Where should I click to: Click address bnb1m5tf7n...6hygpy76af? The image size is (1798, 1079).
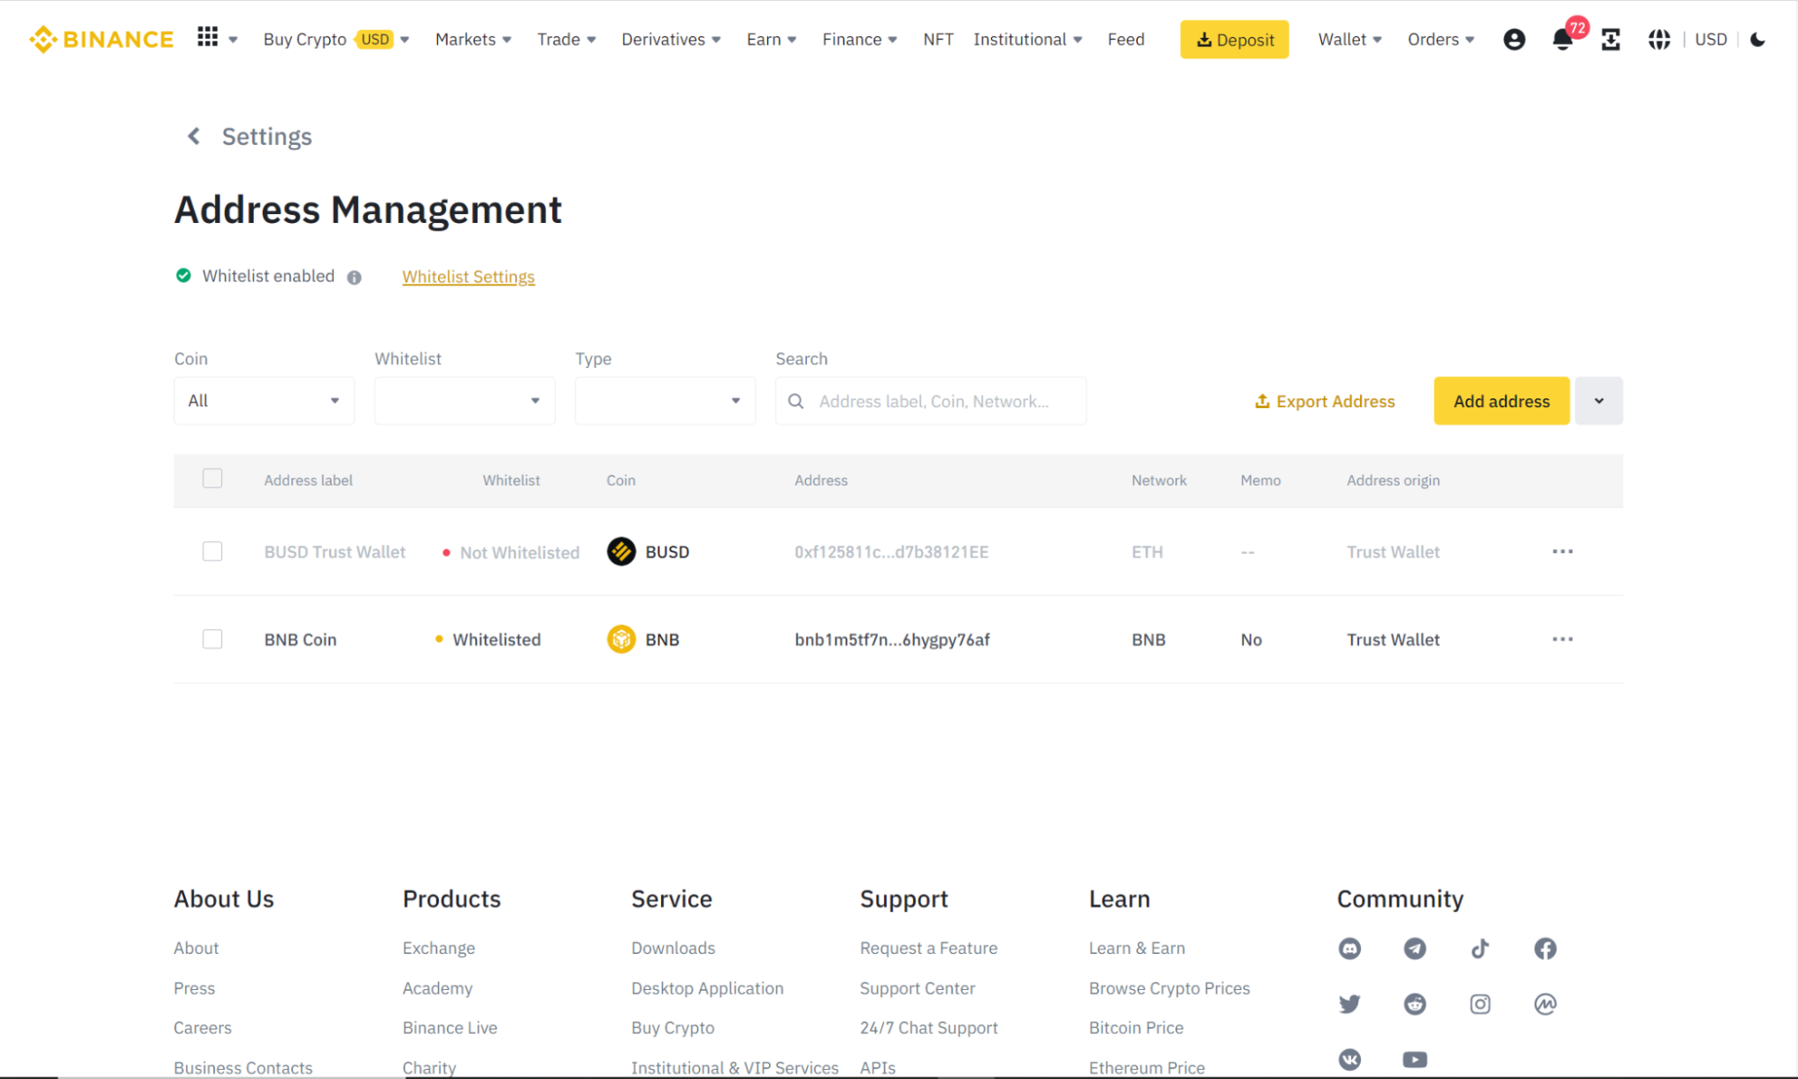[892, 640]
